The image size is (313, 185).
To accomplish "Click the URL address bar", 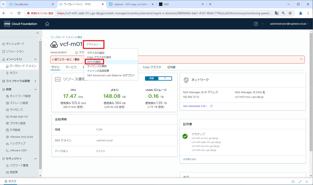I will (x=164, y=13).
